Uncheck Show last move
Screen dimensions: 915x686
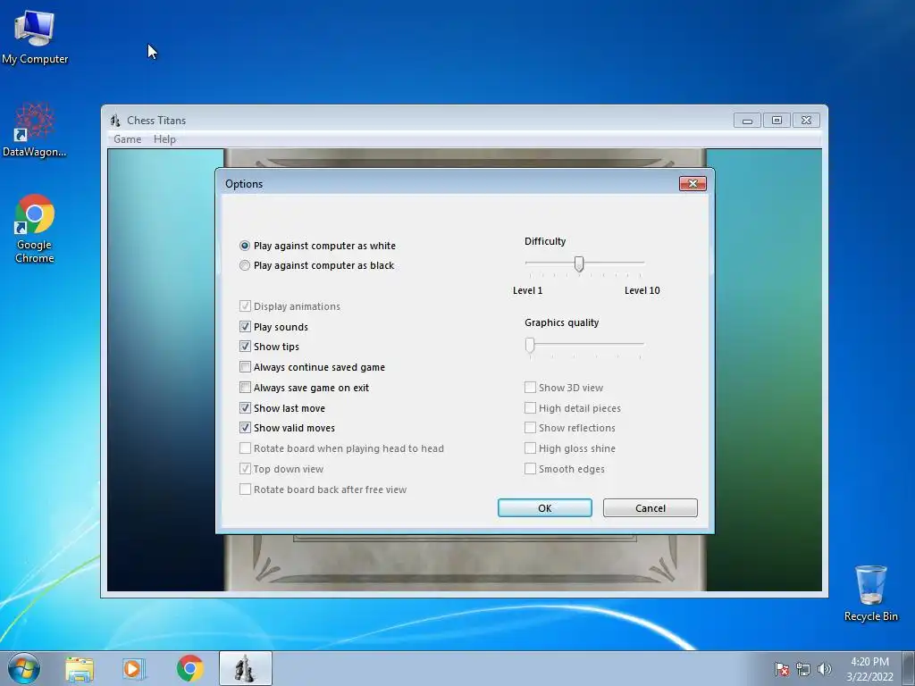tap(245, 407)
